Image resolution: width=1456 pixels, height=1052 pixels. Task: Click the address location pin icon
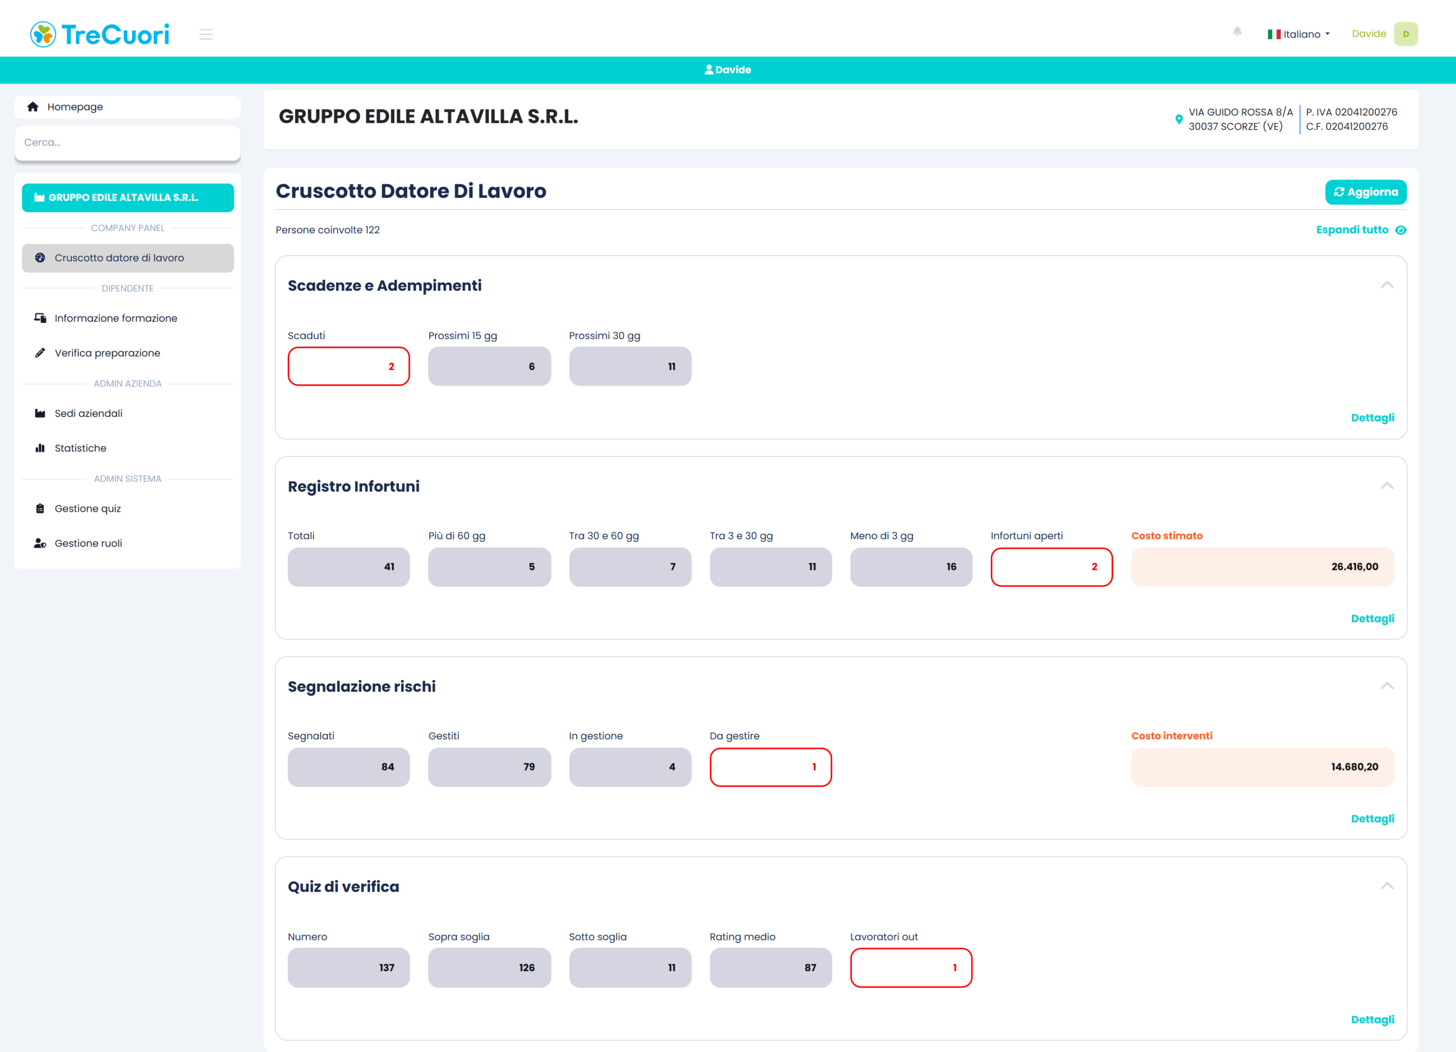coord(1178,119)
